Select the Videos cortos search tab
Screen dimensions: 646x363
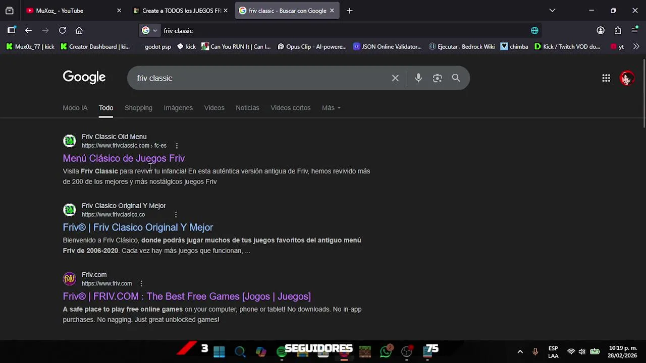tap(290, 108)
